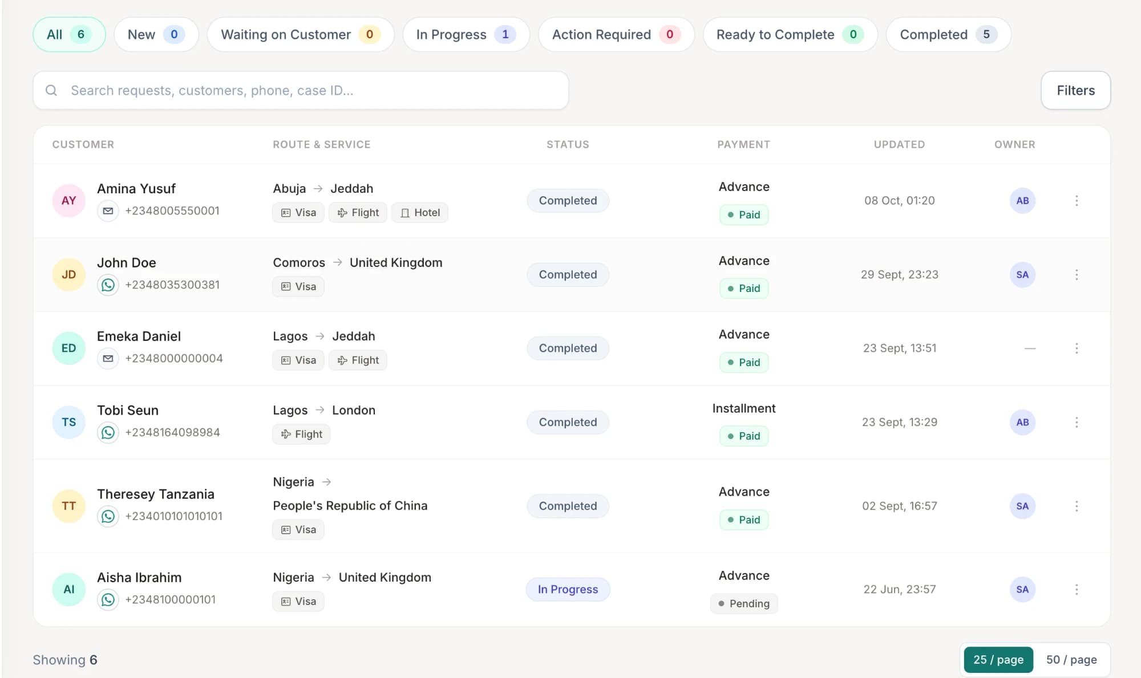The width and height of the screenshot is (1141, 678).
Task: Switch to the Waiting on Customer tab
Action: (x=301, y=35)
